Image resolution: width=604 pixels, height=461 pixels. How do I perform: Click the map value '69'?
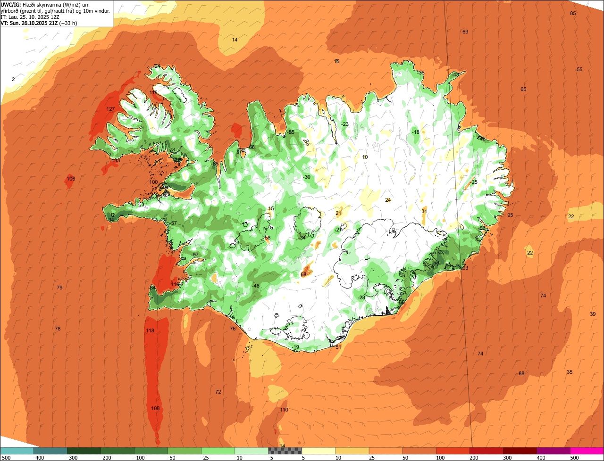[465, 32]
